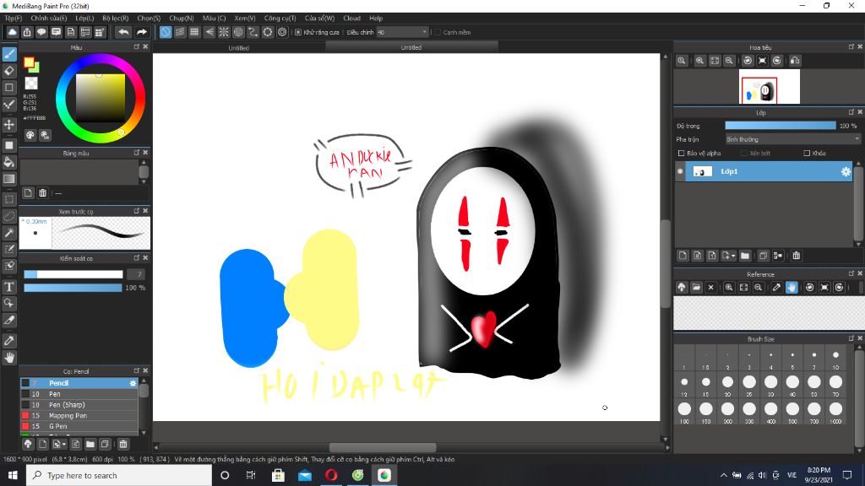Select the Magic Wand tool

pyautogui.click(x=9, y=233)
